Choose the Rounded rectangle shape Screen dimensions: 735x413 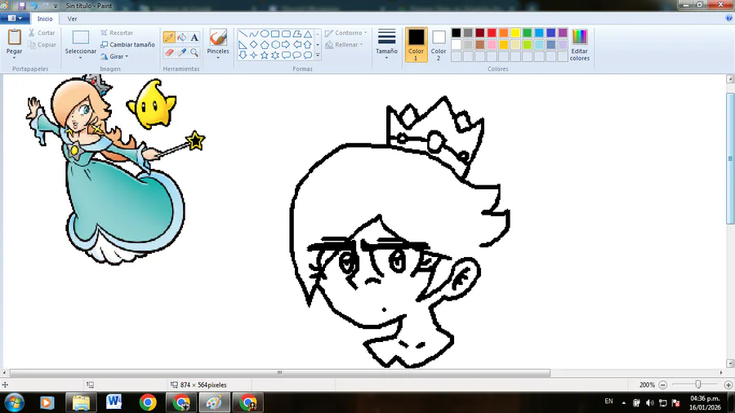click(x=286, y=33)
